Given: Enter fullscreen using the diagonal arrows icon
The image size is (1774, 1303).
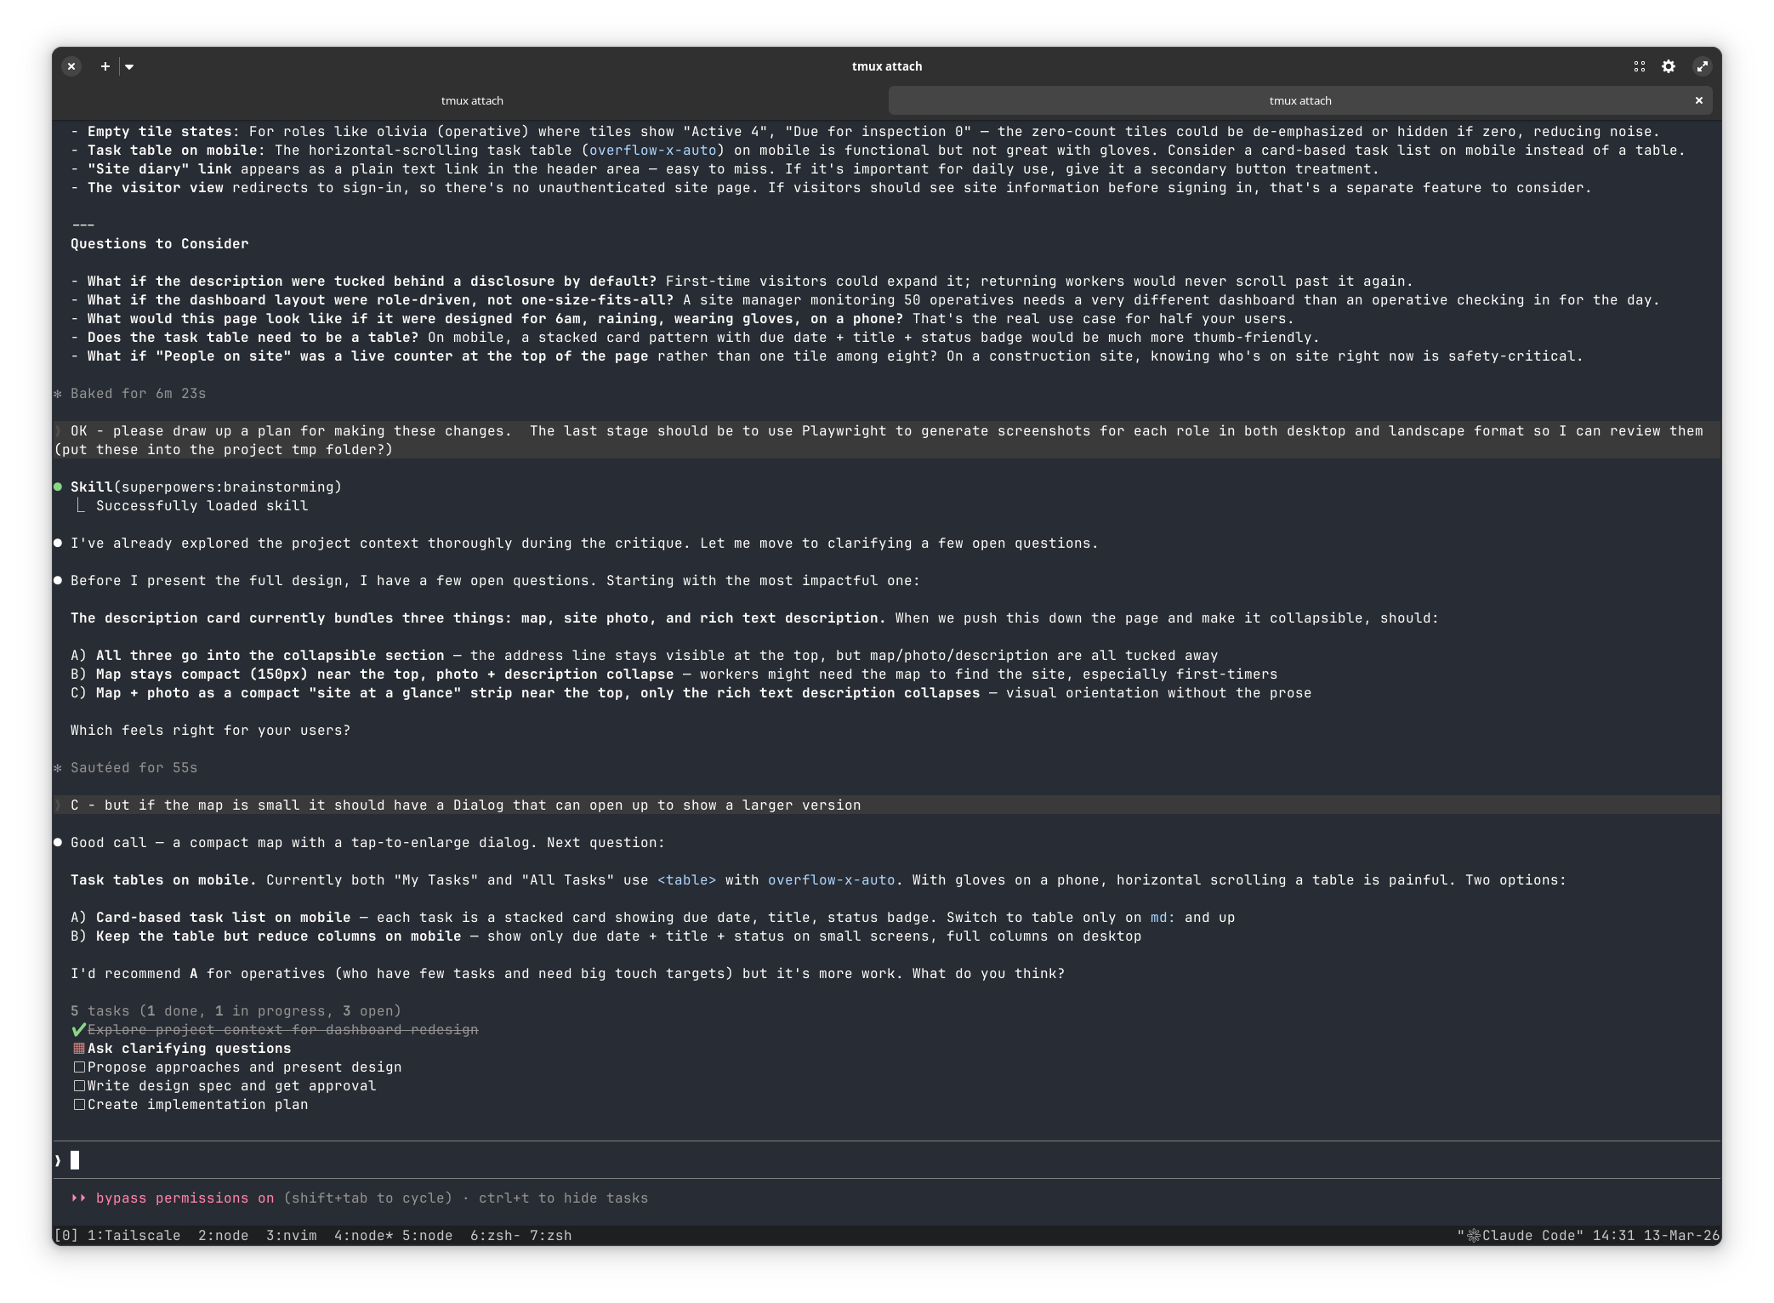Looking at the screenshot, I should click(1701, 66).
